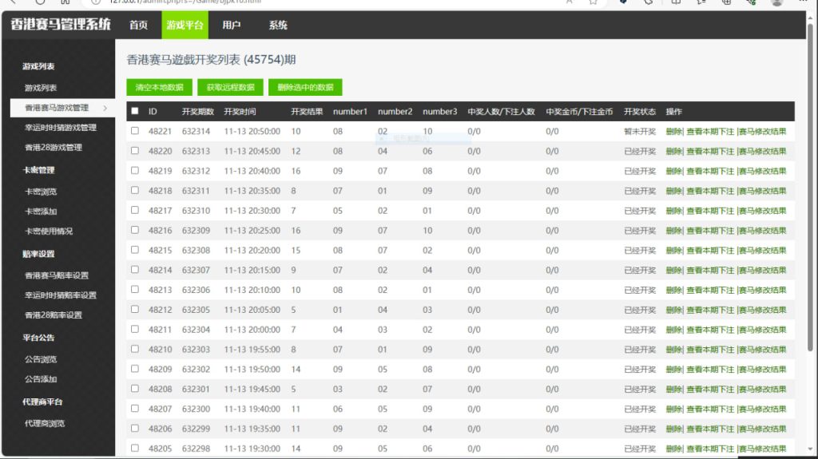Click the time cell 11-13 20:45:00

(252, 151)
